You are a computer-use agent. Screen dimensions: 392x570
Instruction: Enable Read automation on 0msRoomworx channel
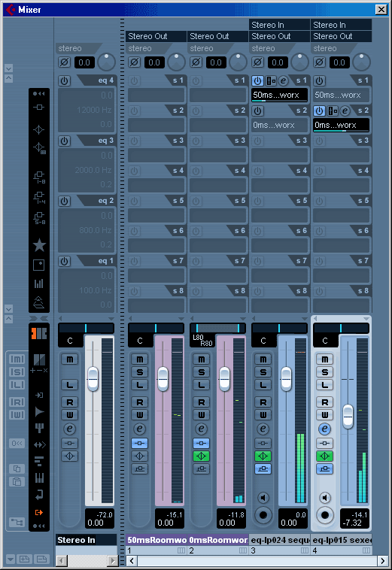[201, 402]
